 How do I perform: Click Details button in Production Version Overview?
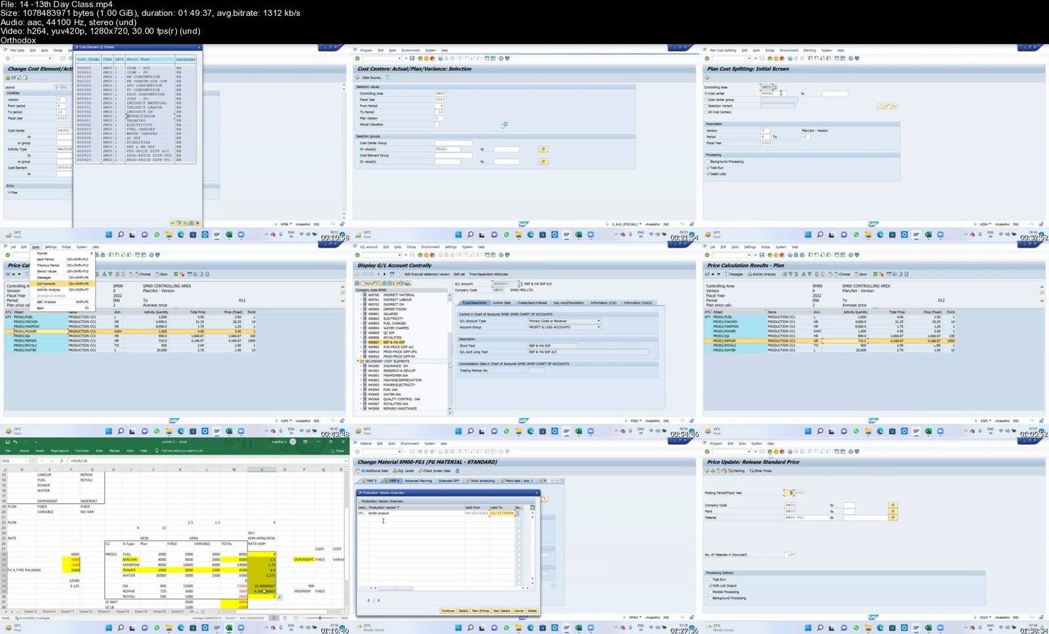tap(463, 611)
